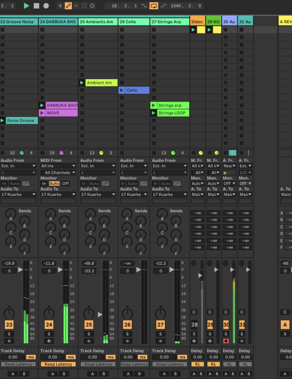Click the Arrangement Record circle button
The height and width of the screenshot is (379, 292).
(x=46, y=6)
